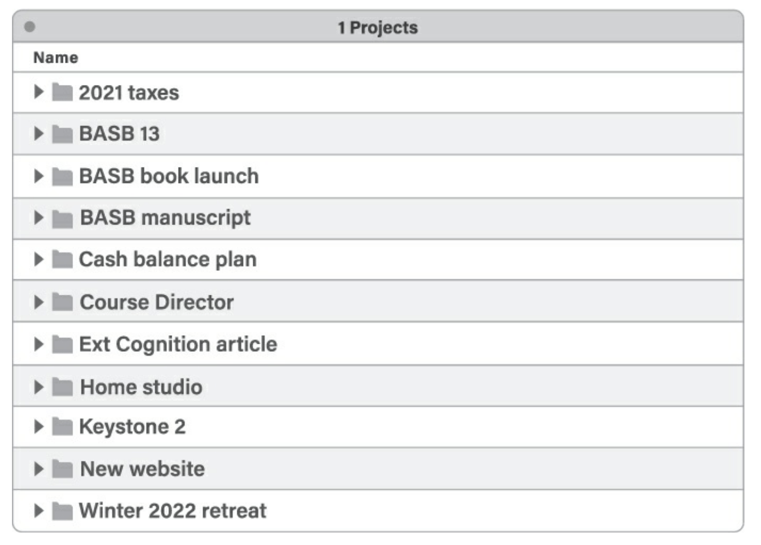The image size is (761, 545).
Task: Click the Course Director folder icon
Action: 62,302
